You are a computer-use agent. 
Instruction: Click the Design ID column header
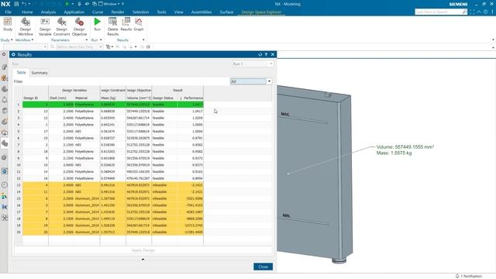point(36,98)
